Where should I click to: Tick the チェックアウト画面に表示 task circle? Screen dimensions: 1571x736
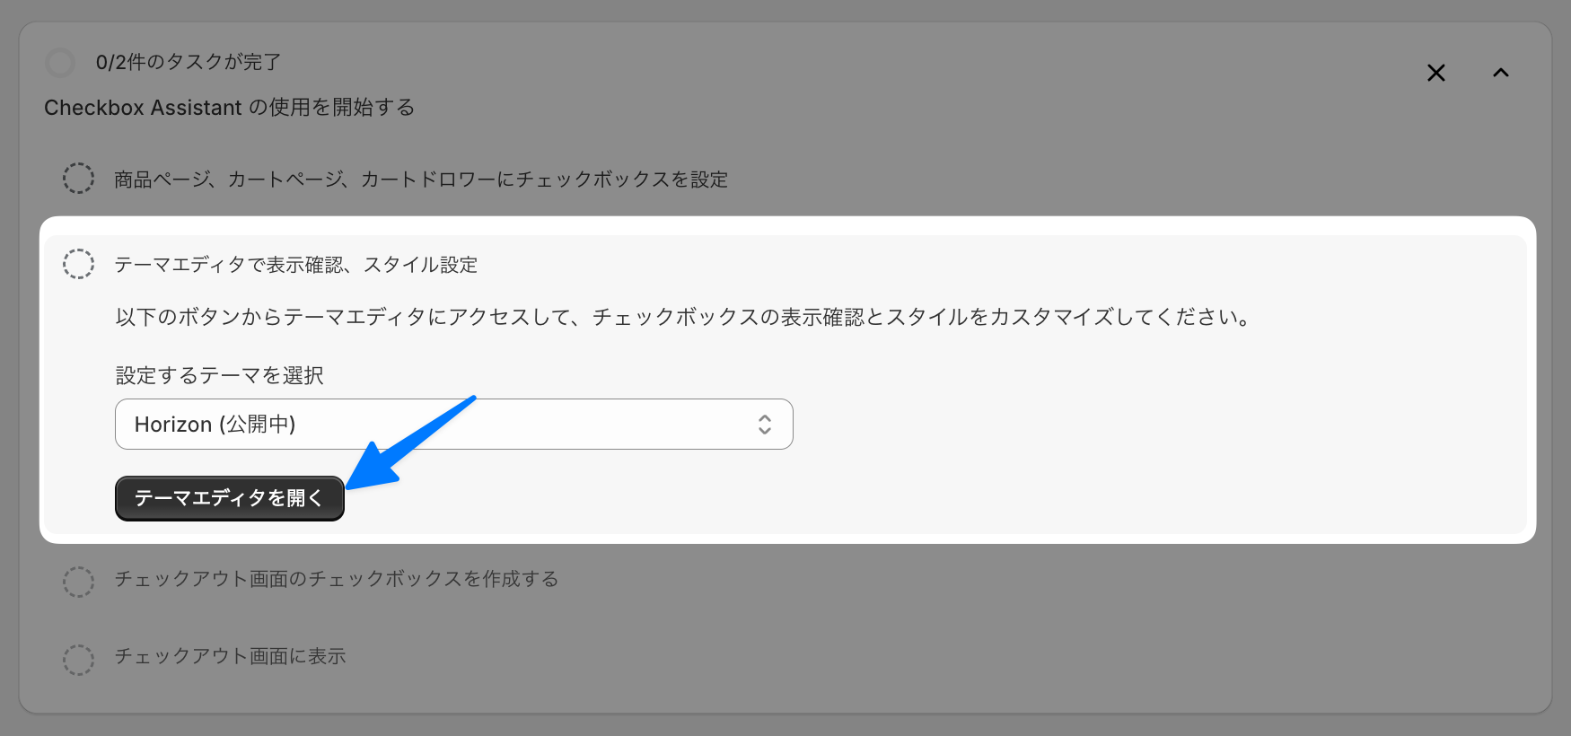click(x=78, y=660)
